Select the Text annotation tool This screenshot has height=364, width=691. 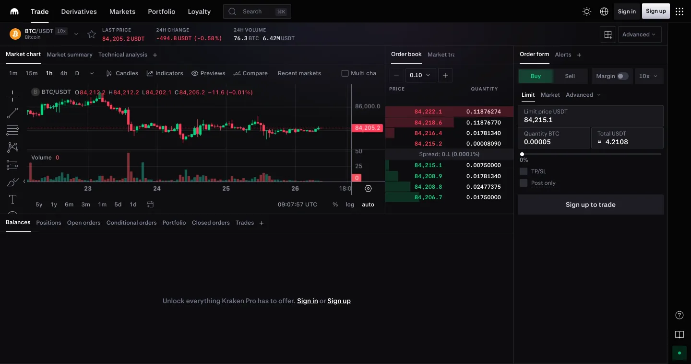(12, 199)
